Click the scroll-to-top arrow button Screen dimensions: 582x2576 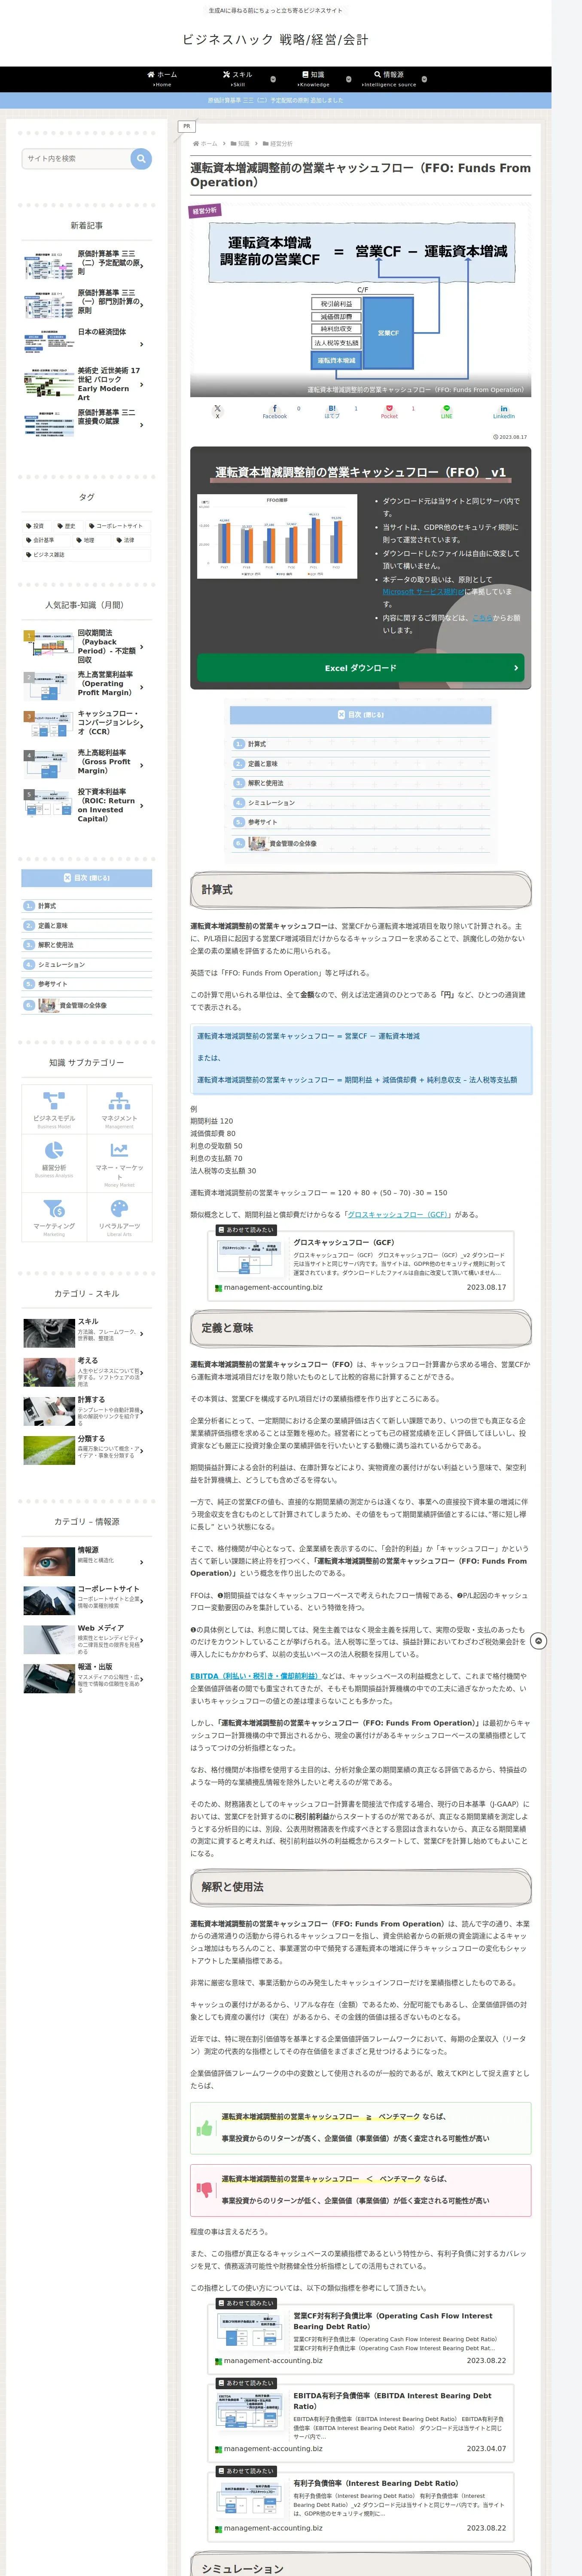tap(539, 1641)
